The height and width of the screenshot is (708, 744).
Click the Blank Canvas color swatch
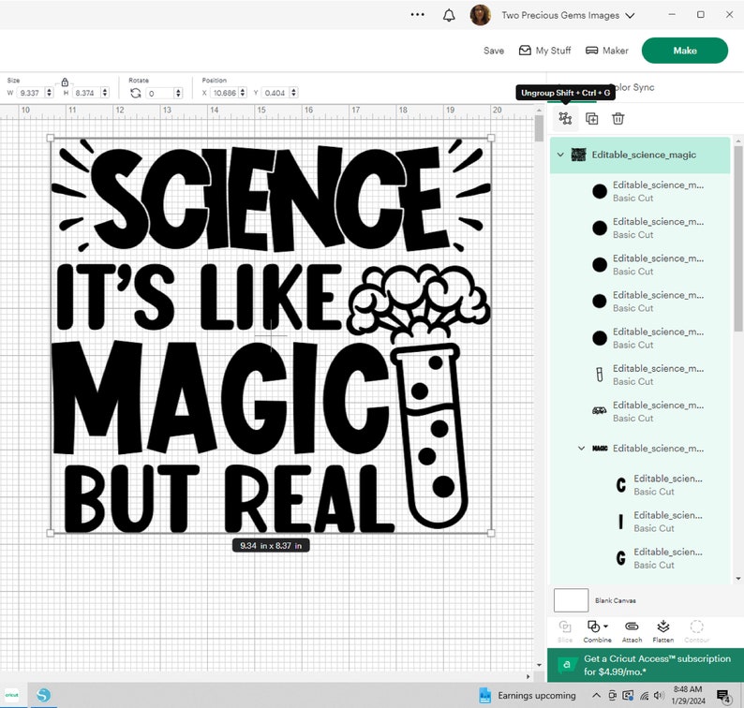pyautogui.click(x=571, y=600)
